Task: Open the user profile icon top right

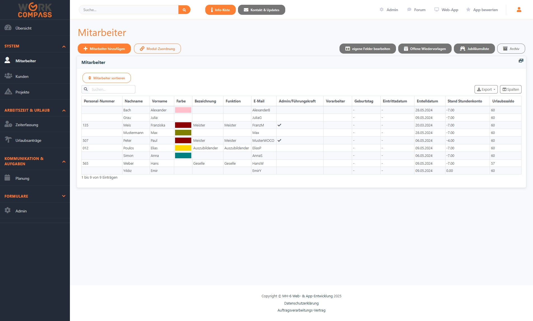Action: pyautogui.click(x=519, y=9)
